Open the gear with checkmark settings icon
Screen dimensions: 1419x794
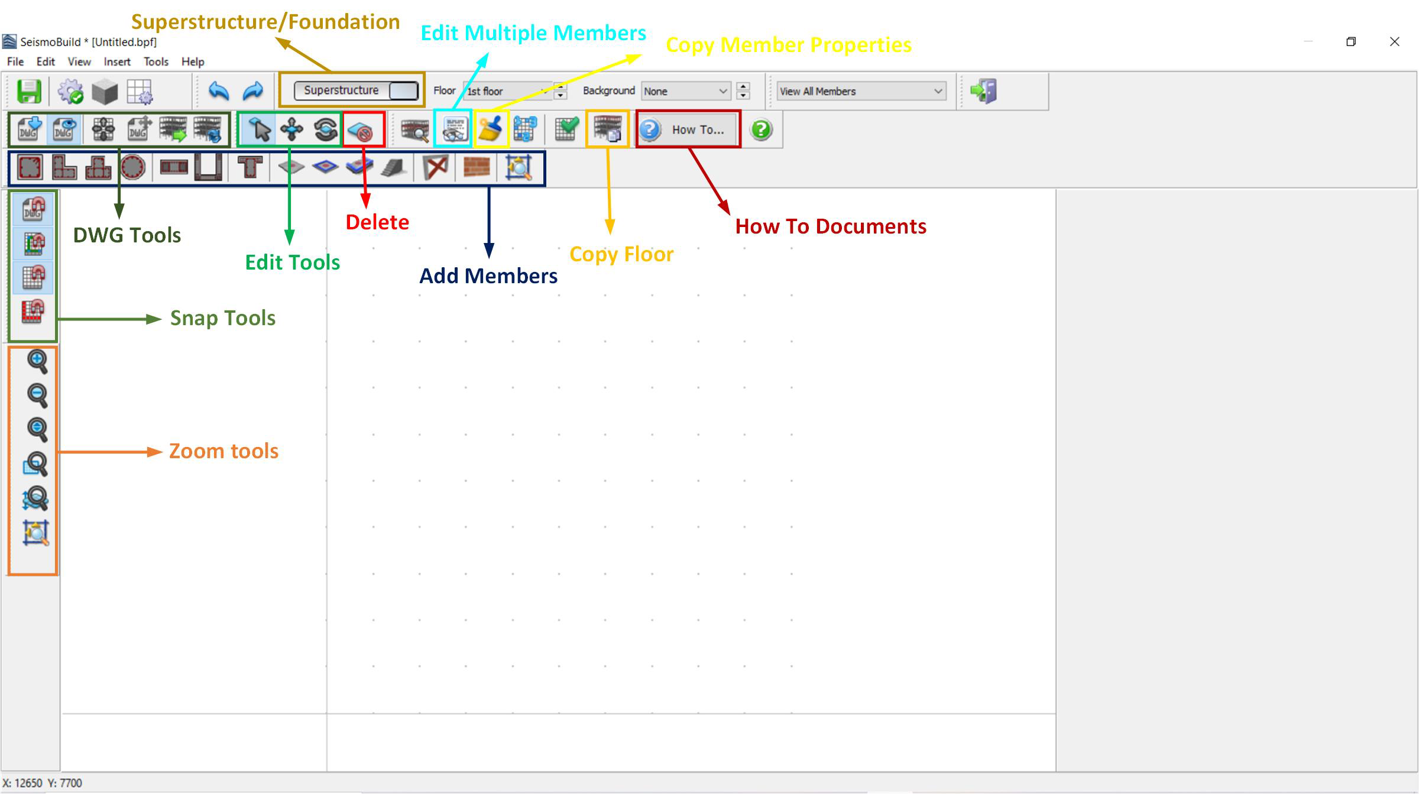[70, 92]
